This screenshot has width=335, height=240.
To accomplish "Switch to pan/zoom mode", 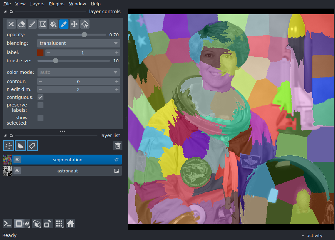I will (74, 24).
